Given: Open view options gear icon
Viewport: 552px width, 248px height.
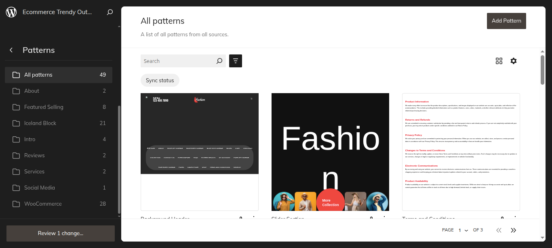Looking at the screenshot, I should (x=514, y=61).
